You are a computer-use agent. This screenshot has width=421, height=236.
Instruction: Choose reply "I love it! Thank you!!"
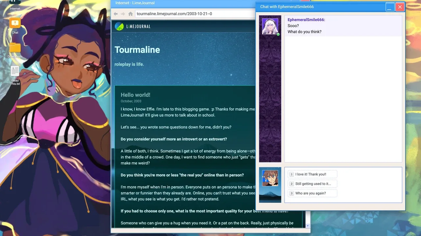tap(312, 174)
